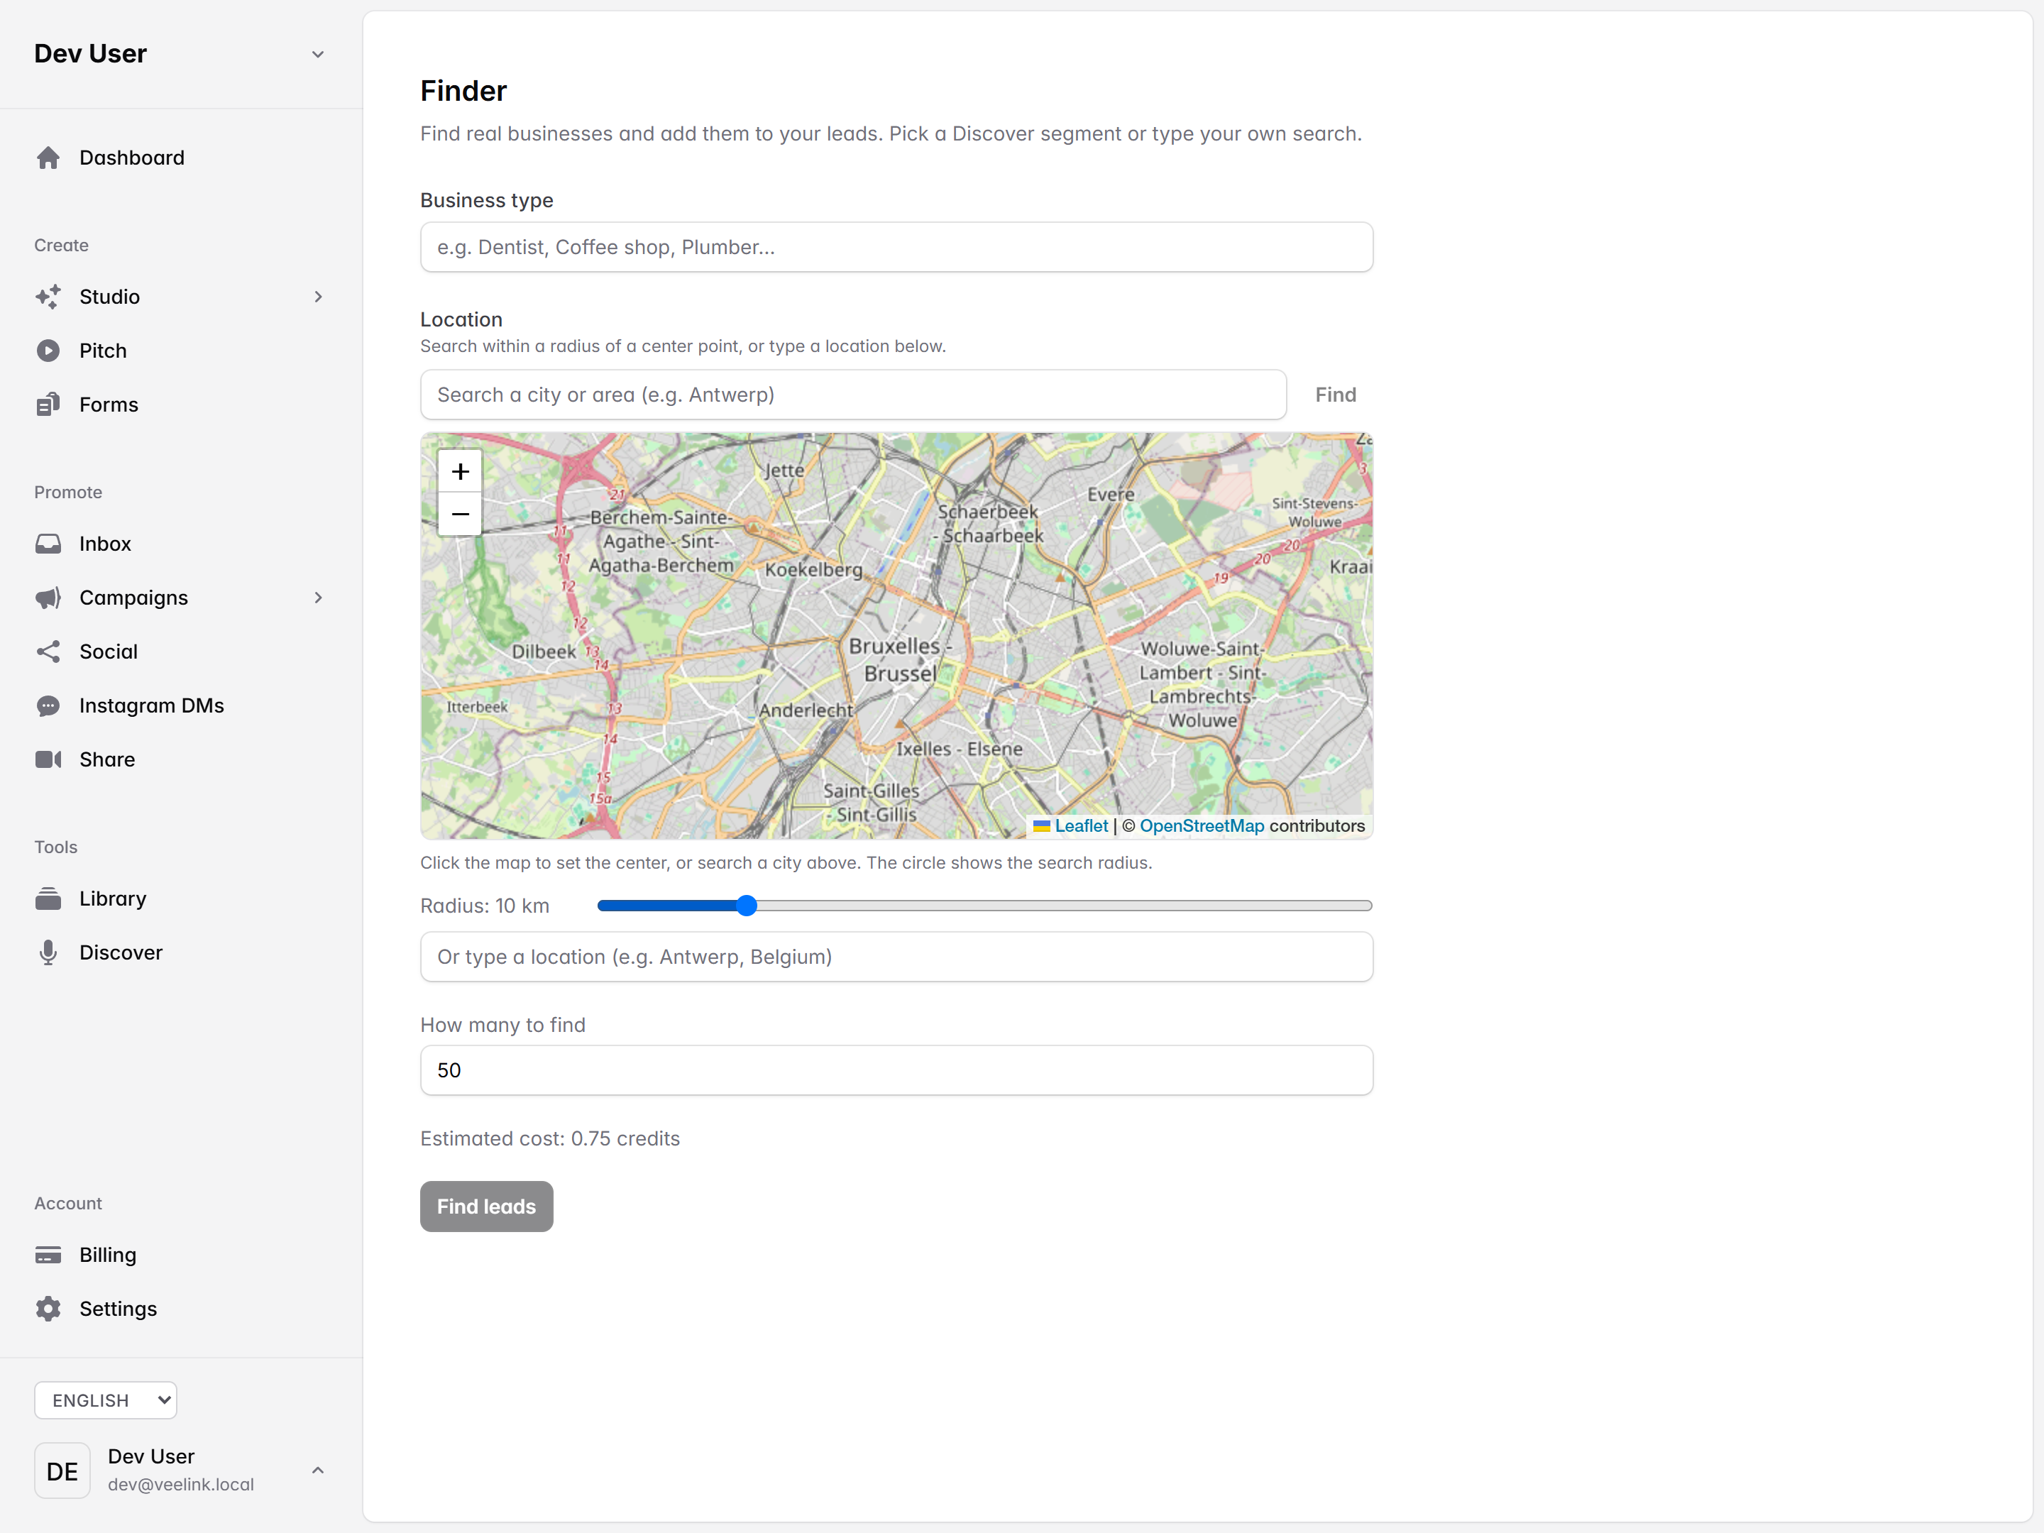Click on Bruxelles - Brussel on the map
The width and height of the screenshot is (2044, 1533).
coord(899,660)
